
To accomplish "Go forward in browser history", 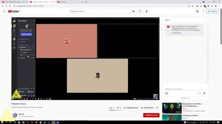I will [x=6, y=6].
